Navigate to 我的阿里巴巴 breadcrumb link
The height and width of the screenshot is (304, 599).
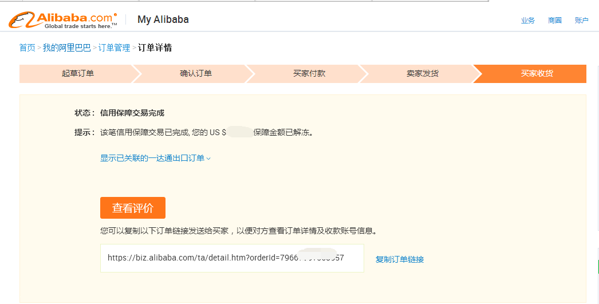pyautogui.click(x=66, y=48)
